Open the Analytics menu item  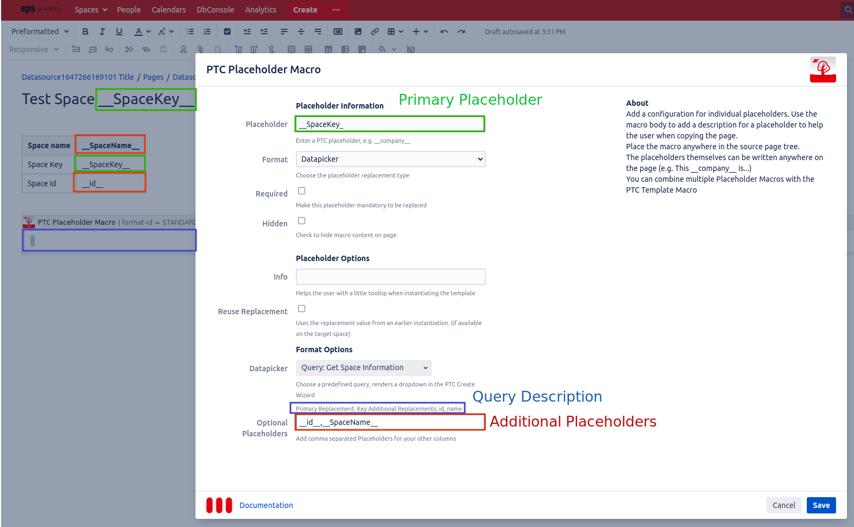click(261, 10)
